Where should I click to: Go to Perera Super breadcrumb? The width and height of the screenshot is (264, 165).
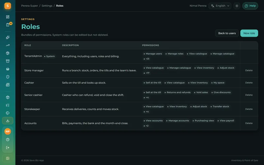[29, 6]
